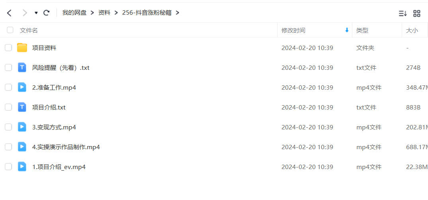428x200 pixels.
Task: Sort by the 类型 column header
Action: [362, 31]
